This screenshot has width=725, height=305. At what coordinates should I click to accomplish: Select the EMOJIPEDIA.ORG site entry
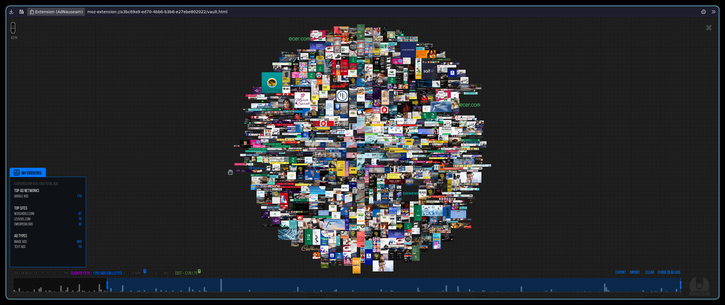pos(48,224)
